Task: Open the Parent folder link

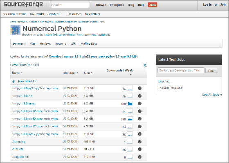Action: coord(27,81)
